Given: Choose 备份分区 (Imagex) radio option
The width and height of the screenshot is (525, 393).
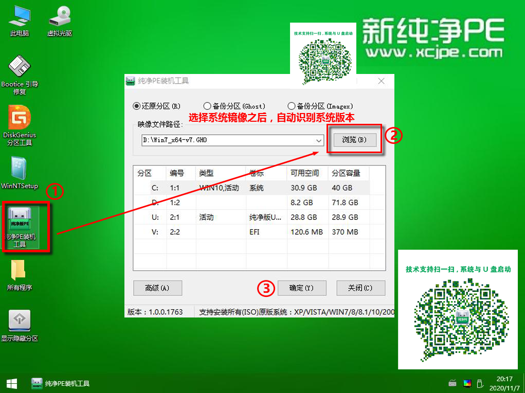Looking at the screenshot, I should coord(292,106).
